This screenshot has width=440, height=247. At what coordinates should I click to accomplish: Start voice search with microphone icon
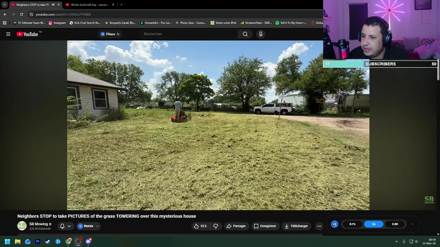pos(261,34)
